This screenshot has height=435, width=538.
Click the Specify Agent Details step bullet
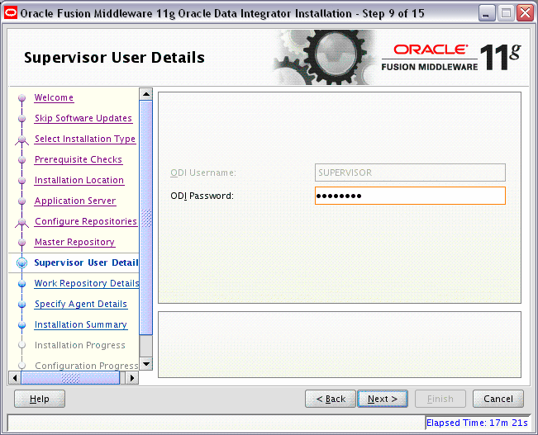22,305
